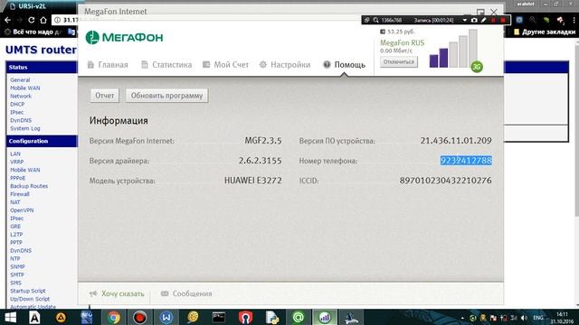Pause the screen recording
Image resolution: width=579 pixels, height=325 pixels.
click(493, 20)
